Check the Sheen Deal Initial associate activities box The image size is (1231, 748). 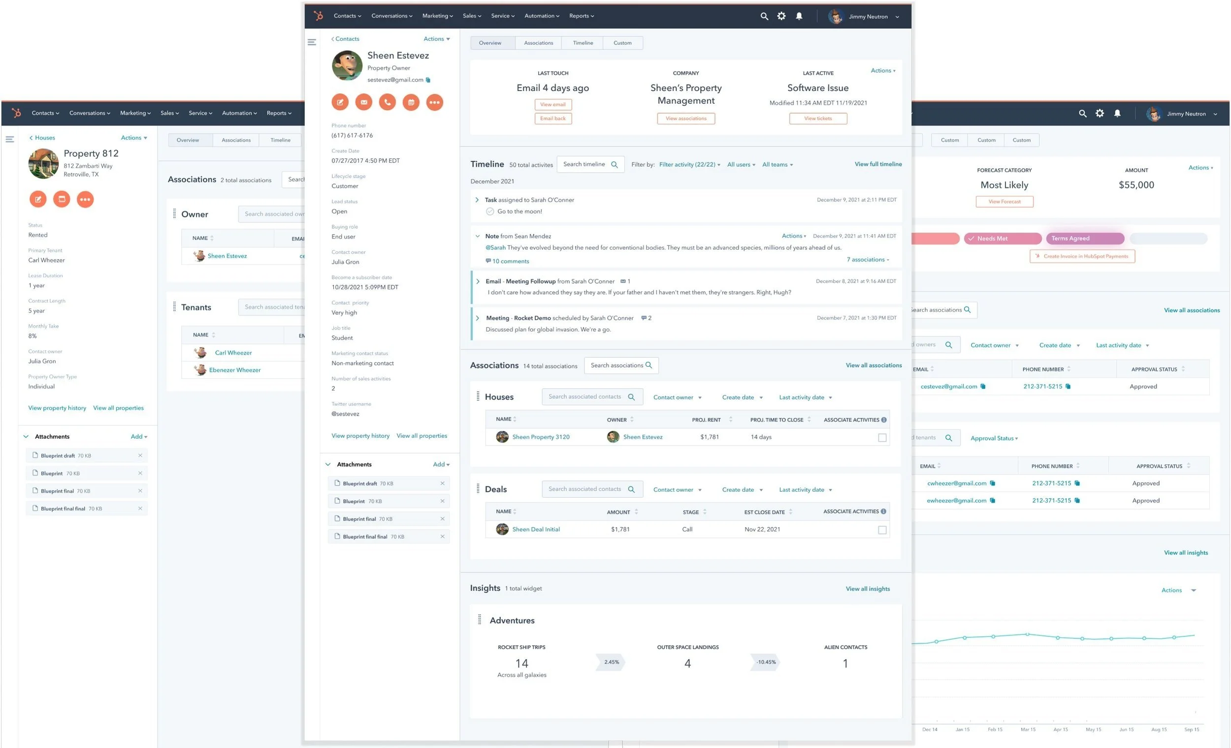(x=882, y=530)
